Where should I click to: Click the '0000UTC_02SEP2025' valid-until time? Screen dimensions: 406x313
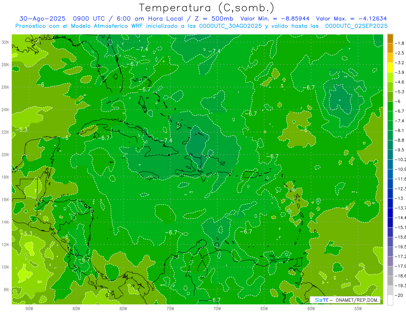click(x=356, y=26)
